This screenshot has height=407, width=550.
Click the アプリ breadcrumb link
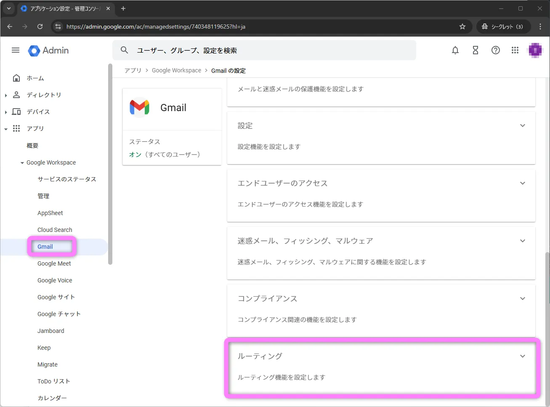133,70
